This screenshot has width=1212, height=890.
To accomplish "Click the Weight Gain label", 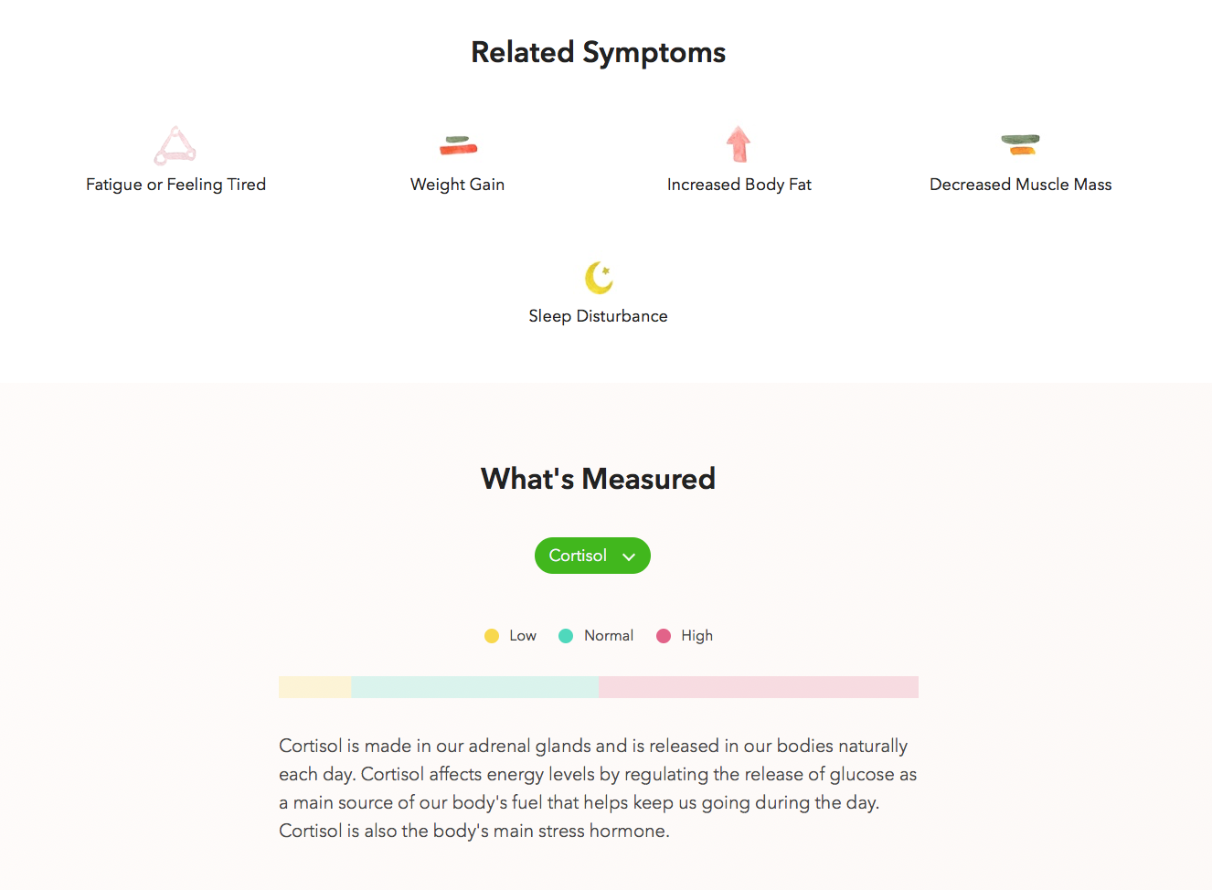I will pyautogui.click(x=457, y=185).
